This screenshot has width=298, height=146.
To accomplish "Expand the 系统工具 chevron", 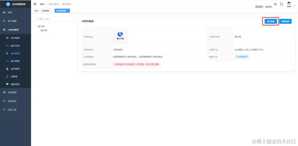I will 27,110.
